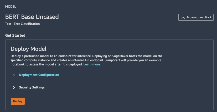This screenshot has width=217, height=112.
Task: Click the Deployment Configuration label
Action: click(39, 75)
